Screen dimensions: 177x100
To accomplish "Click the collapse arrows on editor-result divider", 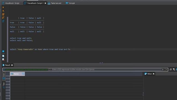I will coord(101,63).
